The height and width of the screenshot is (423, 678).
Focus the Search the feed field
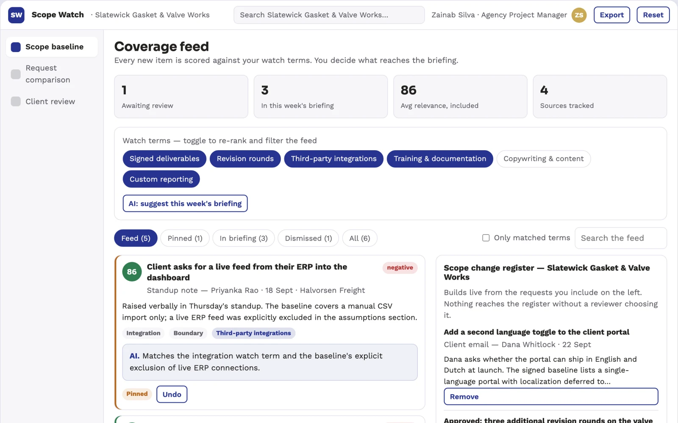point(620,238)
